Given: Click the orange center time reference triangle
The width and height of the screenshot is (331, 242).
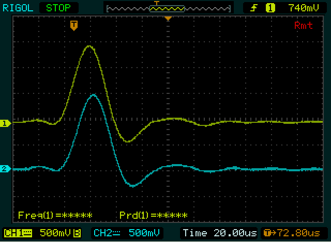Looking at the screenshot, I should coord(168,19).
